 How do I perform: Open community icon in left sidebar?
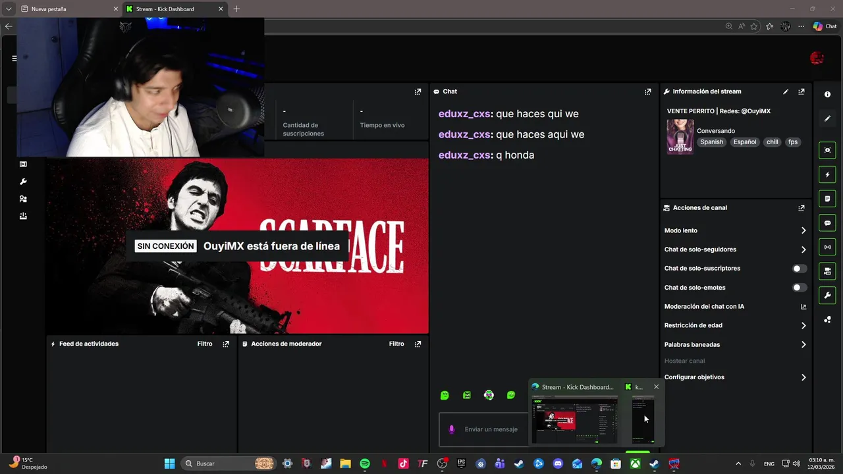tap(23, 199)
